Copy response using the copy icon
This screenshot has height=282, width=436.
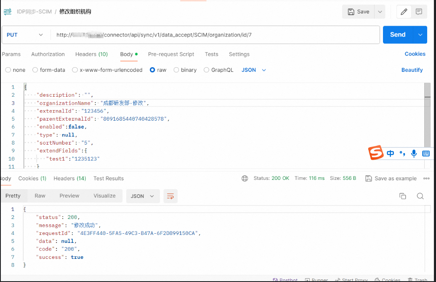tap(403, 196)
